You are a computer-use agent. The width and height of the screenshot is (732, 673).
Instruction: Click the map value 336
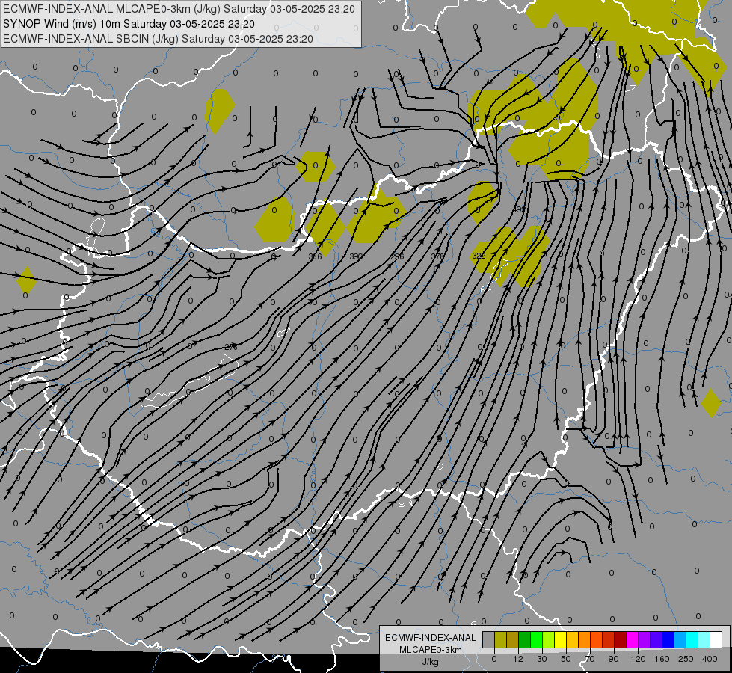coord(315,256)
